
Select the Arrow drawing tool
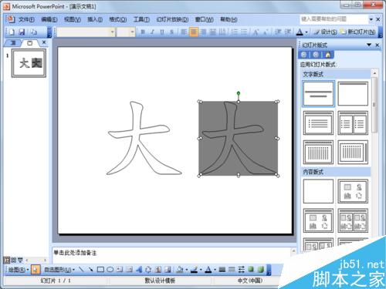tap(90, 270)
